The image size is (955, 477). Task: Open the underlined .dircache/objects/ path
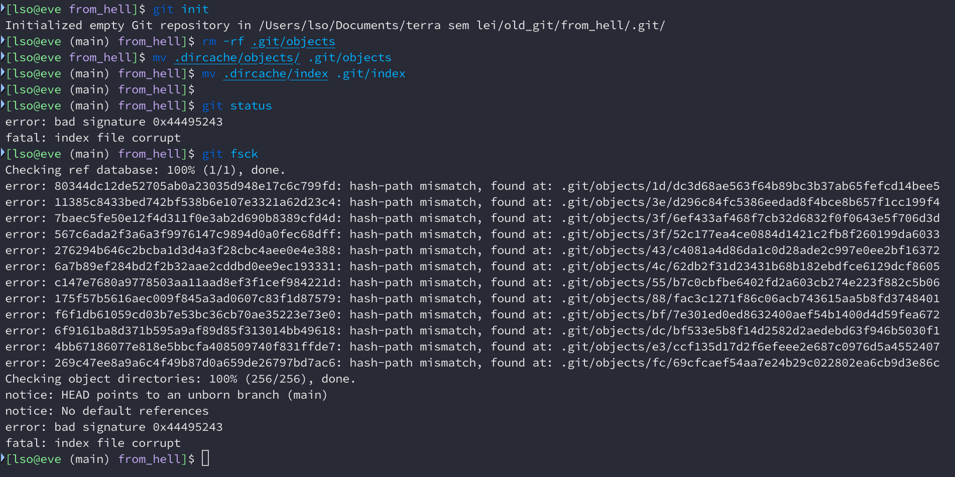[x=237, y=58]
